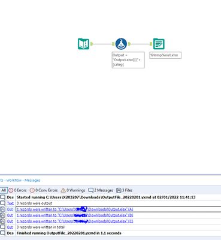
Task: Select the Formula annotation 'Output = Output.xlsx' box
Action: coord(128,60)
